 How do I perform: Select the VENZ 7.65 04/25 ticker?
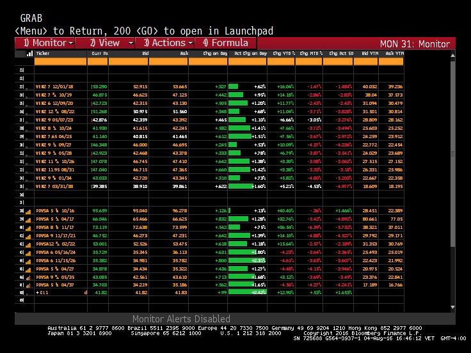coord(54,137)
